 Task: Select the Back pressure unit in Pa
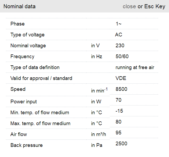pyautogui.click(x=97, y=145)
